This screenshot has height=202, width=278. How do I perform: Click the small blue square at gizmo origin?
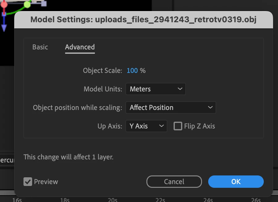click(x=4, y=14)
